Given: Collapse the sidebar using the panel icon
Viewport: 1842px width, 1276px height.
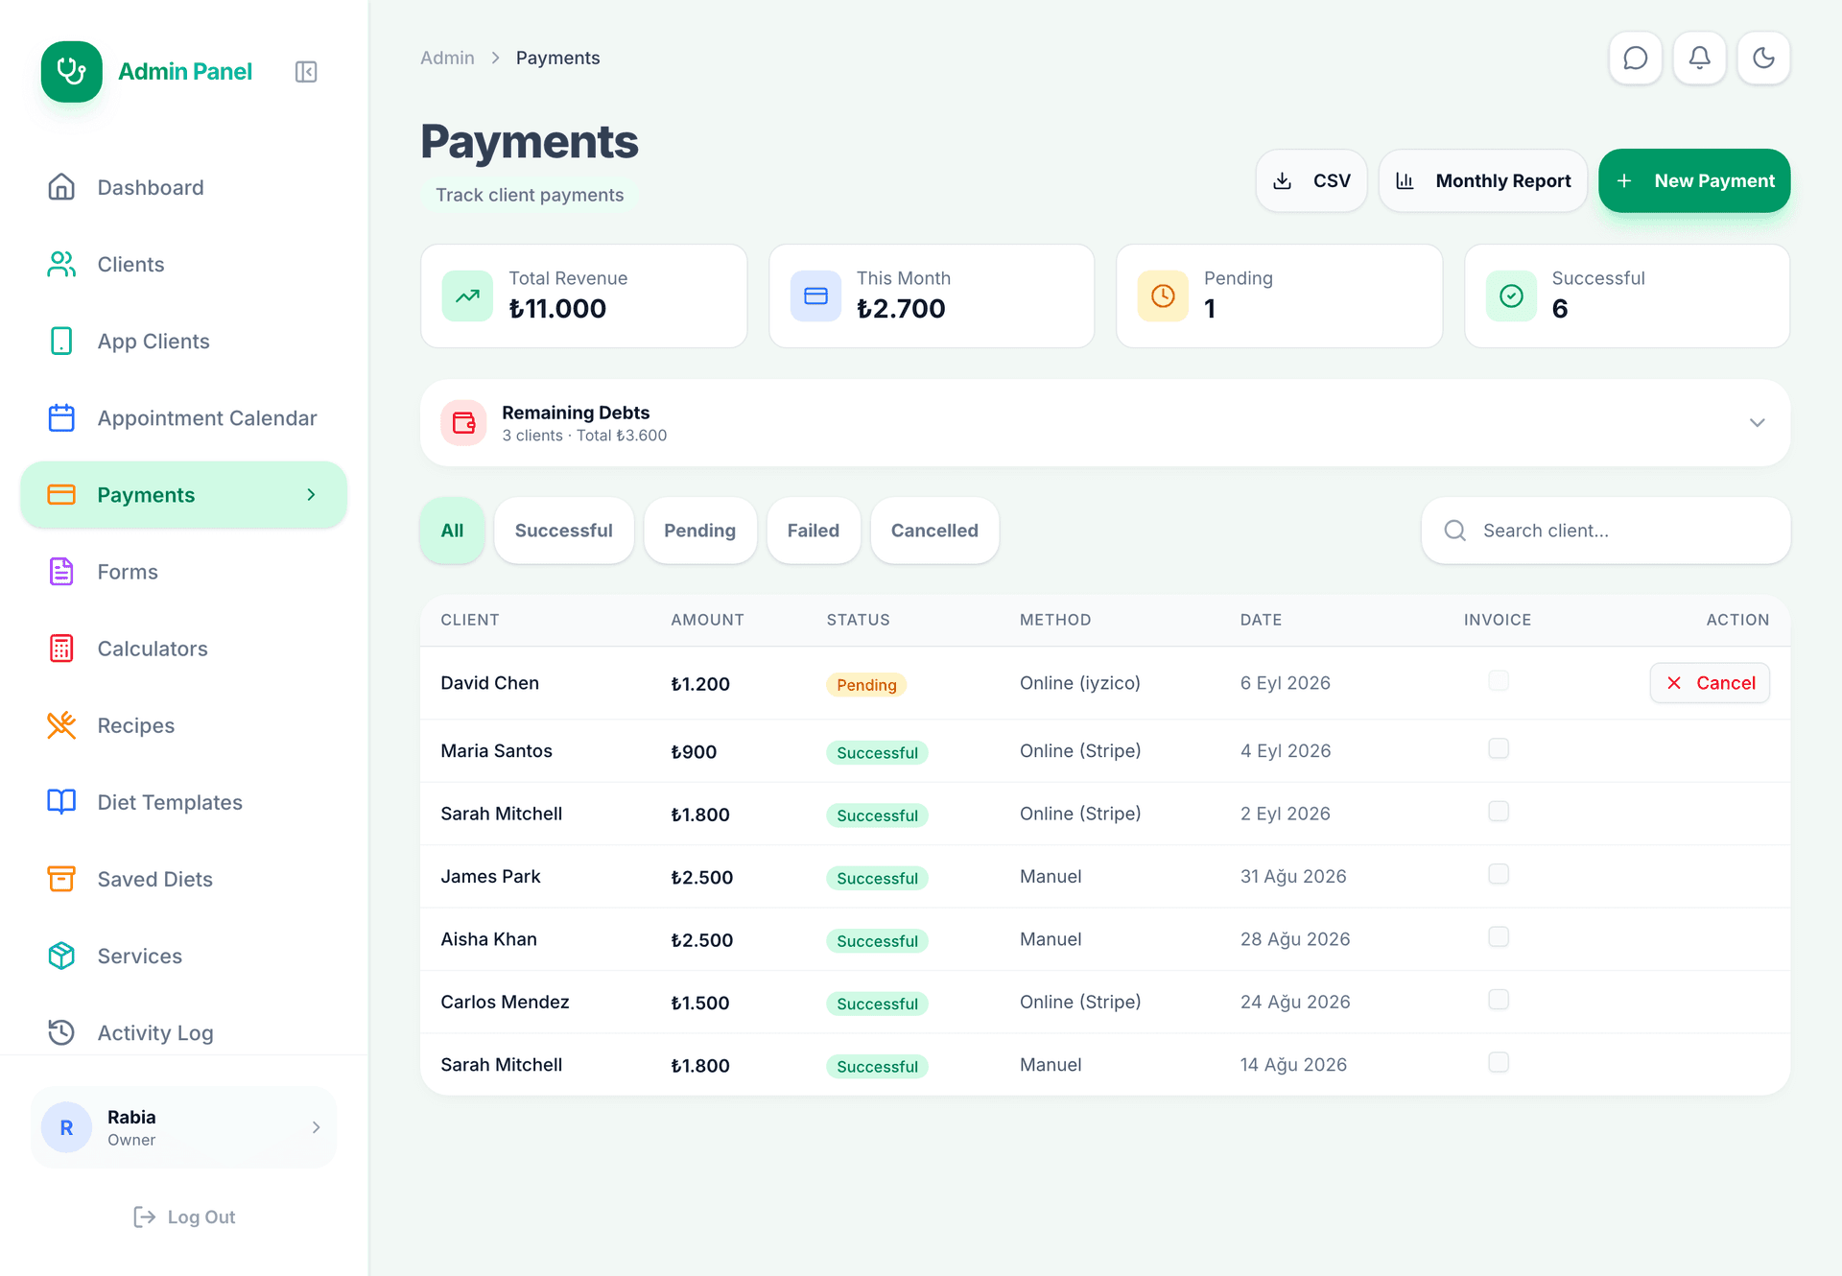Looking at the screenshot, I should click(x=306, y=72).
